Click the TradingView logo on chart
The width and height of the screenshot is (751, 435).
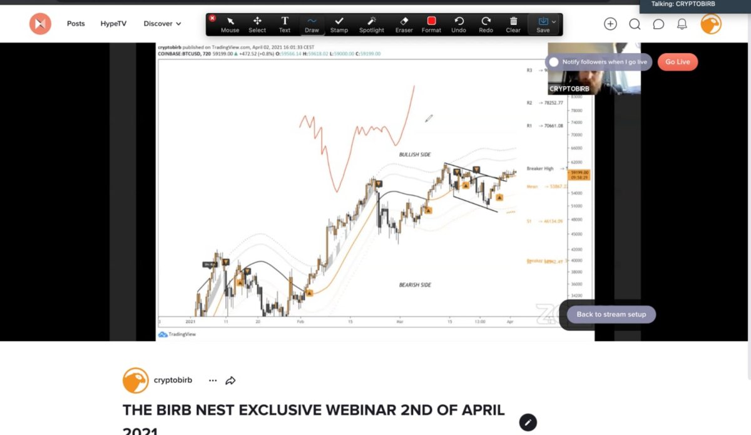coord(177,334)
